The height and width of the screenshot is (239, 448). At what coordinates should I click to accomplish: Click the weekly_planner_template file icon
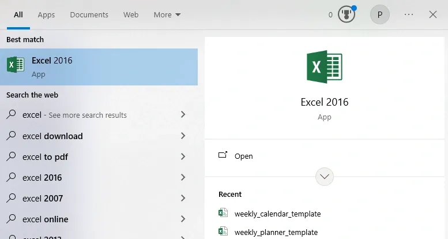(223, 231)
